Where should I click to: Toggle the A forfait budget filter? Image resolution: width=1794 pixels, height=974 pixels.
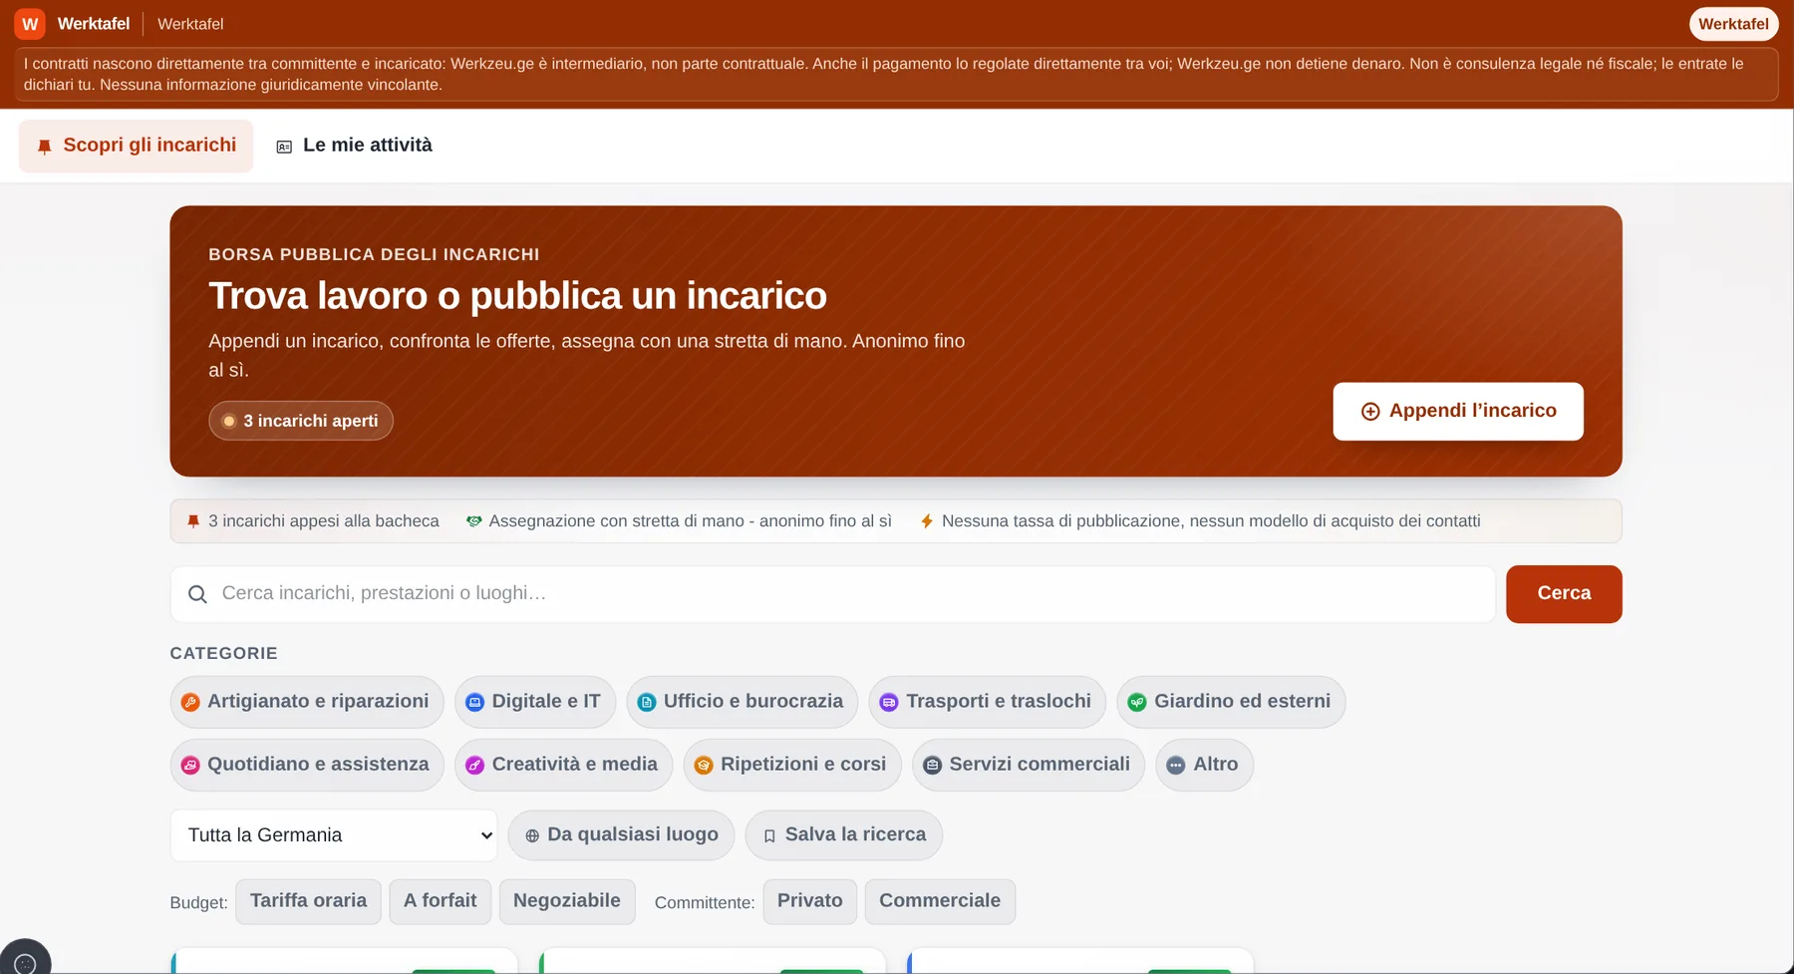click(440, 901)
